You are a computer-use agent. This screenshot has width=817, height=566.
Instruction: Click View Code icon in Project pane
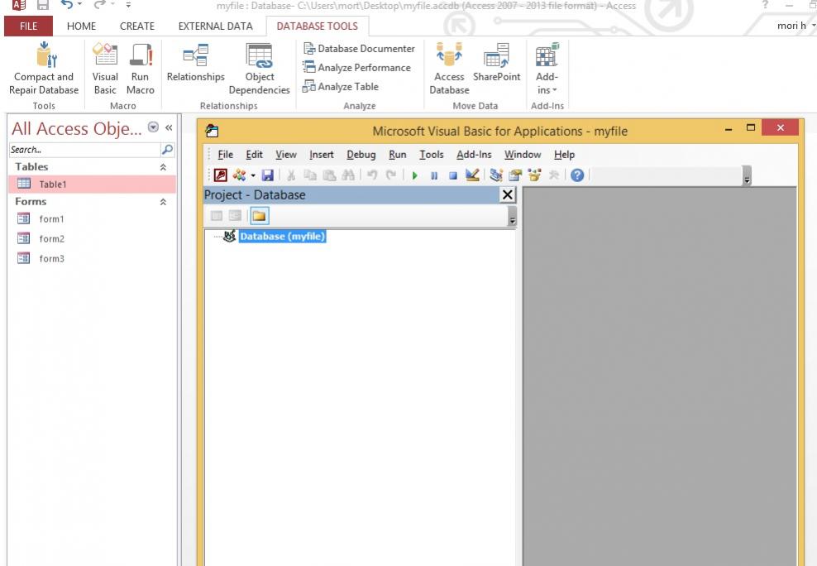tap(216, 216)
